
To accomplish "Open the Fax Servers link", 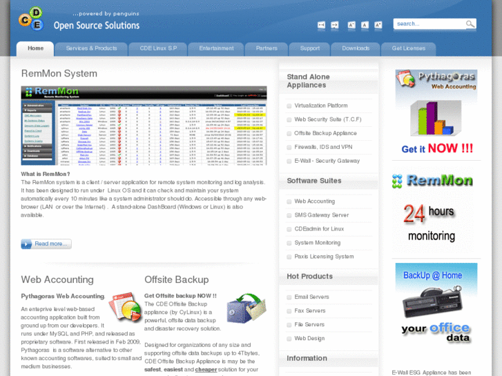I will click(309, 310).
